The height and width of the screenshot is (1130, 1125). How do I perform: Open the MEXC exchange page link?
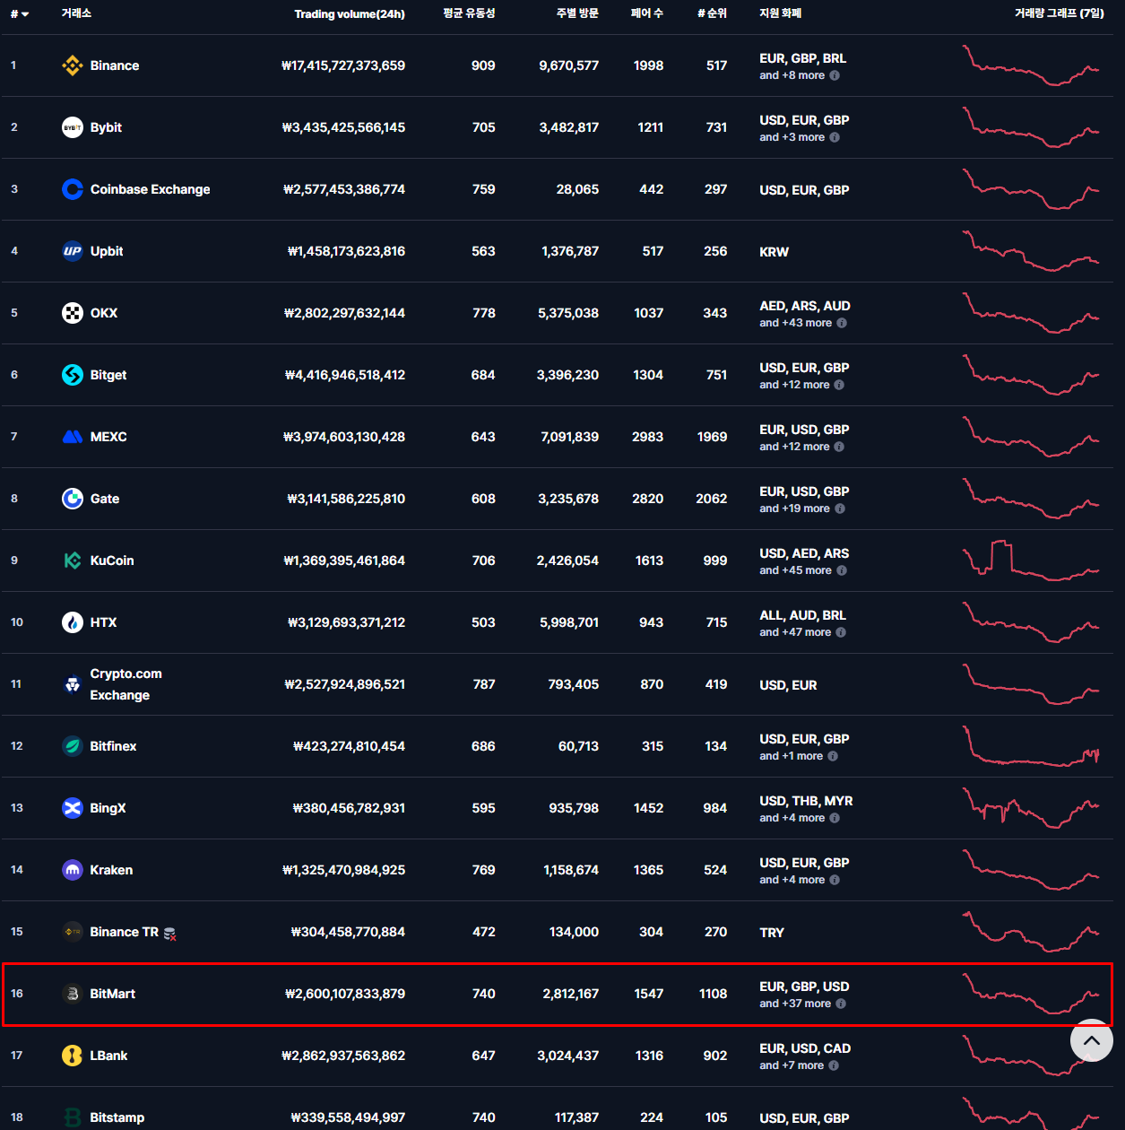(108, 437)
